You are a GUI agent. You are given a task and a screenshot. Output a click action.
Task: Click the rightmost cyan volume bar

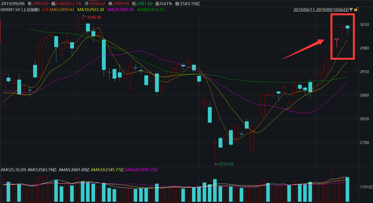[x=347, y=189]
